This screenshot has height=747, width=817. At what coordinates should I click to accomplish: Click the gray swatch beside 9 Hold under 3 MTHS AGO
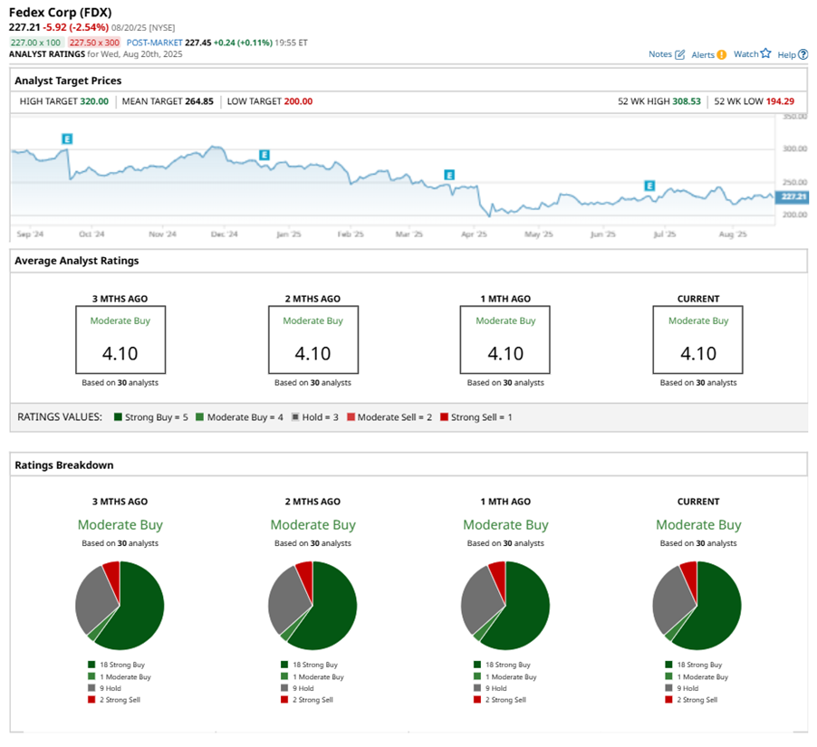pyautogui.click(x=91, y=687)
